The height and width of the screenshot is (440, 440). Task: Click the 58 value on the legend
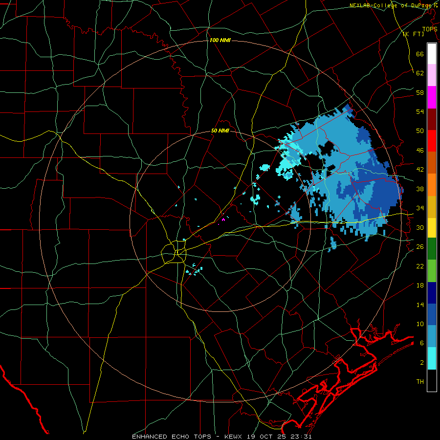tap(420, 92)
